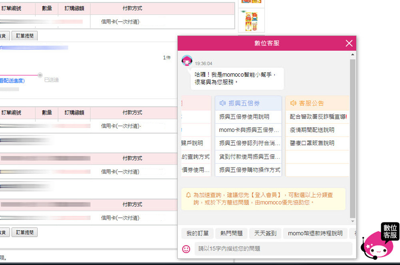The image size is (400, 265).
Task: Open 疫情期間配送說明 announcement
Action: coord(318,130)
